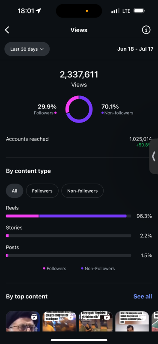Screen dimensions: 158x344
Task: Open the third top content reel thumbnail
Action: tap(96, 321)
